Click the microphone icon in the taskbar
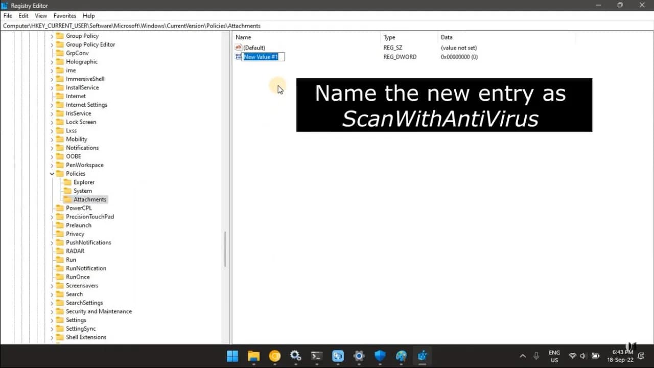This screenshot has height=368, width=654. click(536, 356)
